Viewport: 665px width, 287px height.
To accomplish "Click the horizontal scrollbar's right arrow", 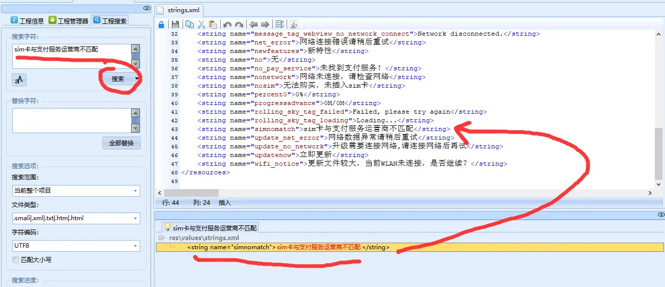I will (650, 193).
